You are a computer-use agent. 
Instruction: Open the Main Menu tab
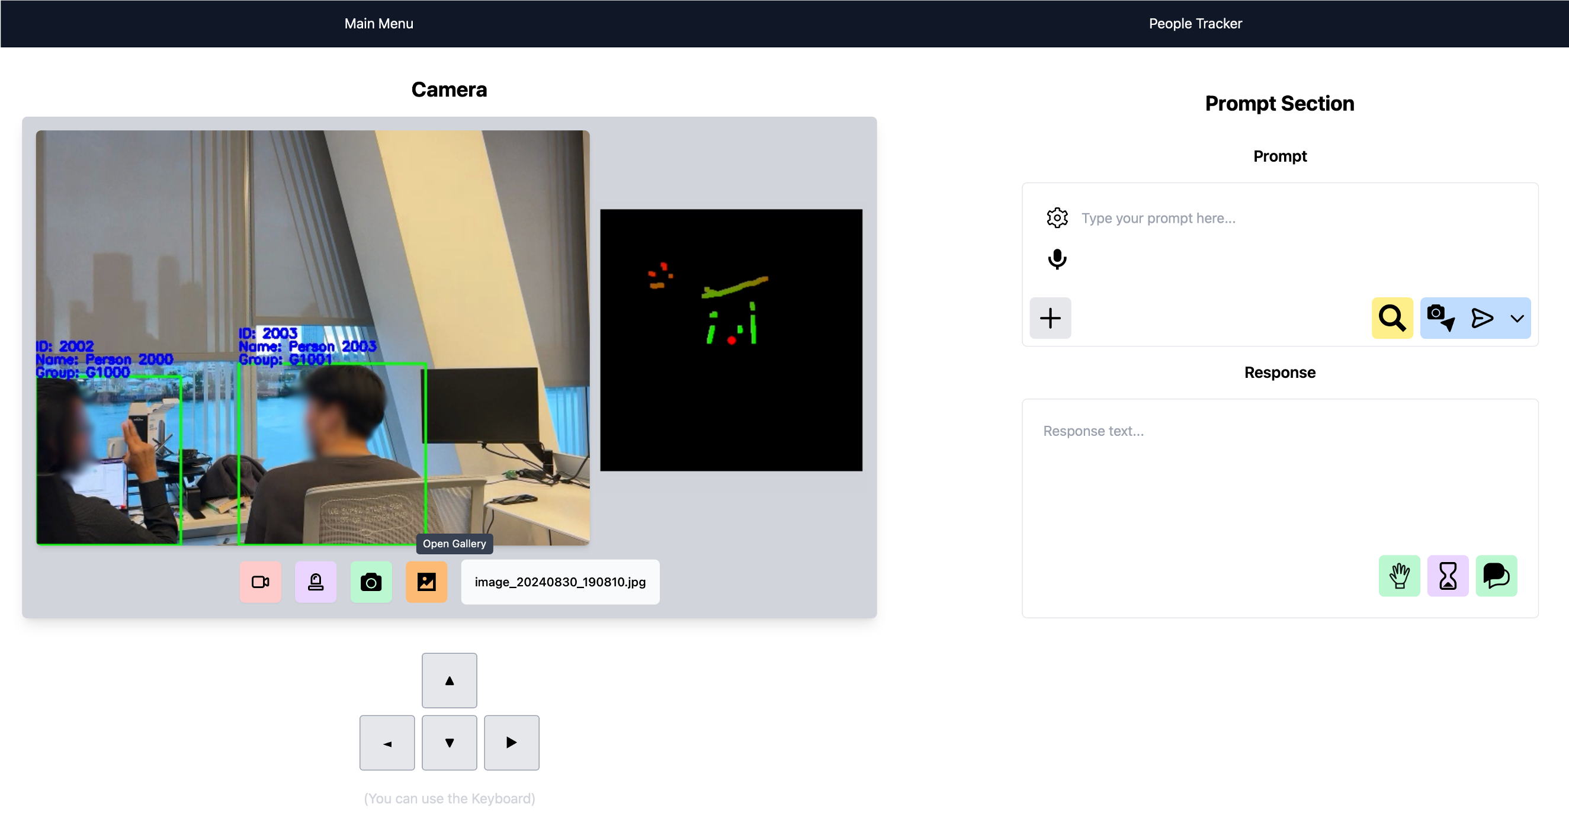click(378, 23)
